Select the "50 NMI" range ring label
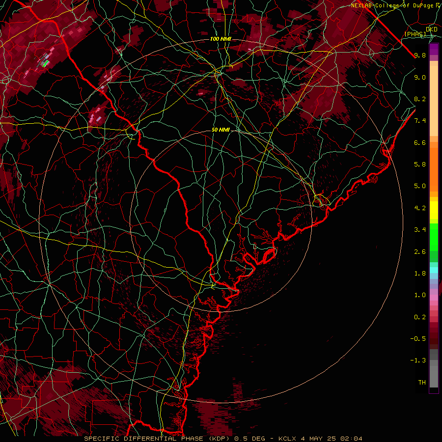Viewport: 442px width, 442px height. (x=221, y=130)
